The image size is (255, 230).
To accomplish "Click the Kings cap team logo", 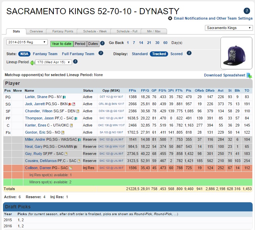I will (x=236, y=53).
